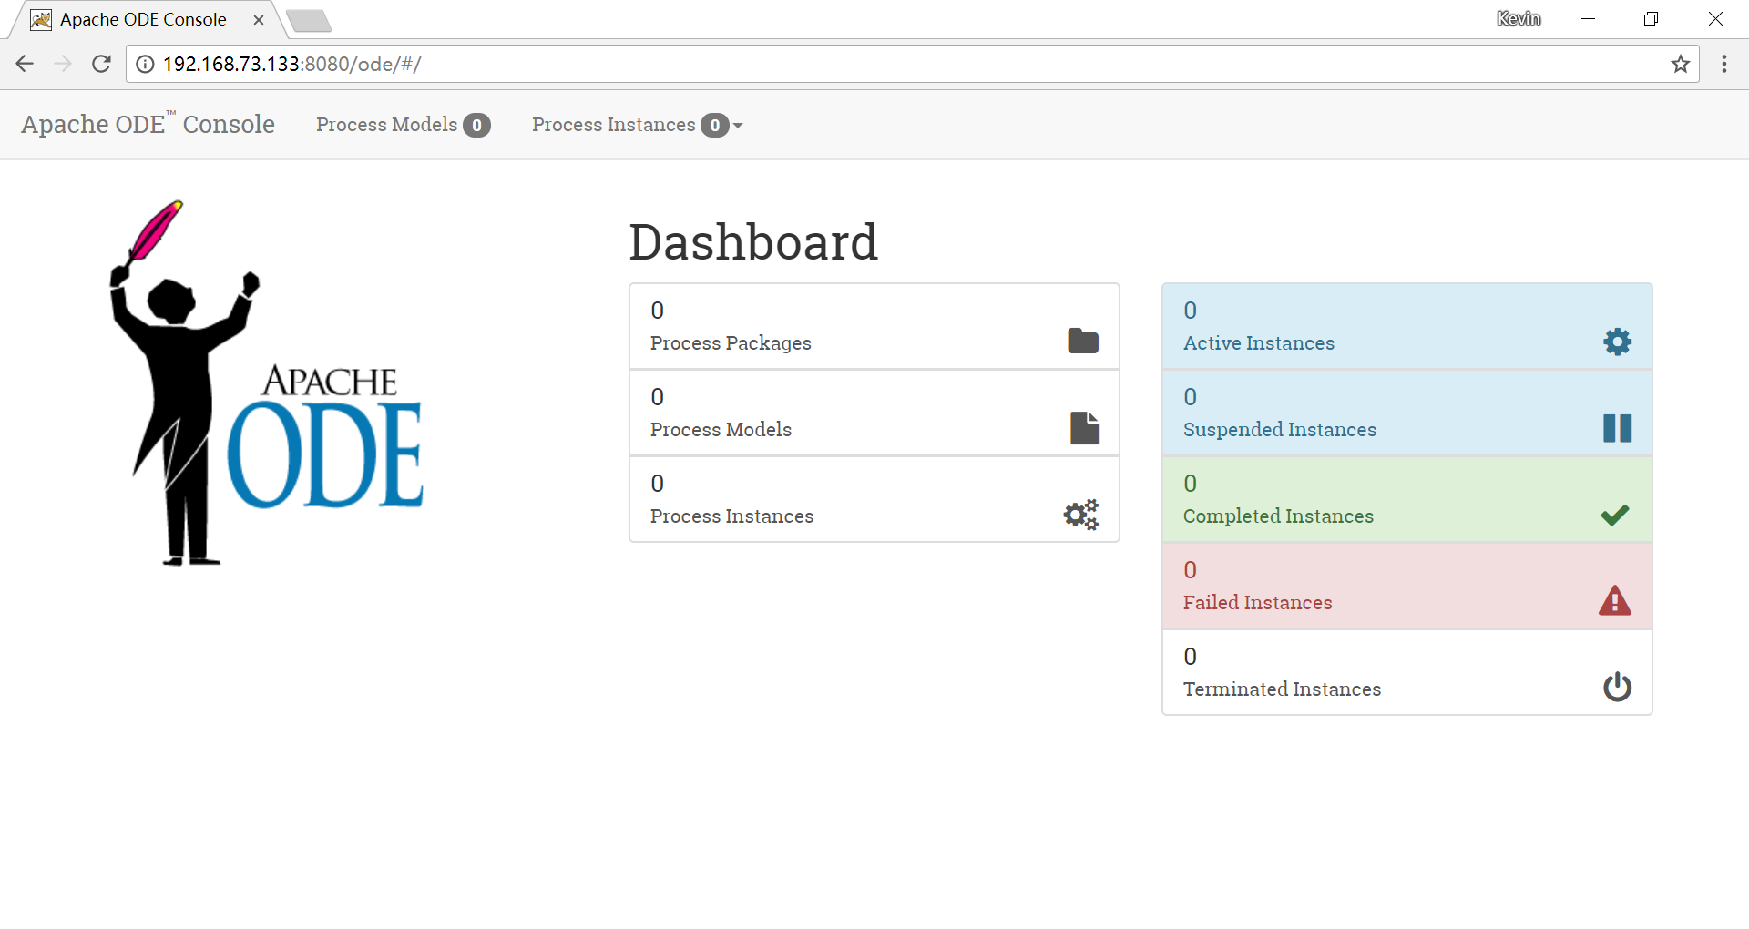Click the warning triangle for Failed Instances
1749x929 pixels.
[1614, 601]
